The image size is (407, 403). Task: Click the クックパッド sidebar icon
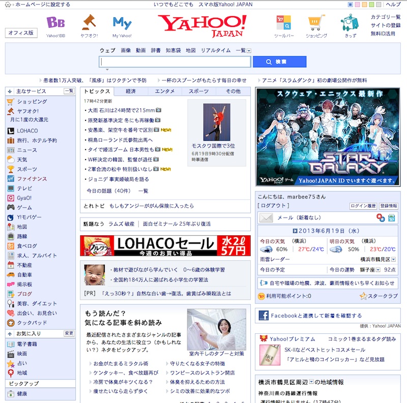click(11, 323)
